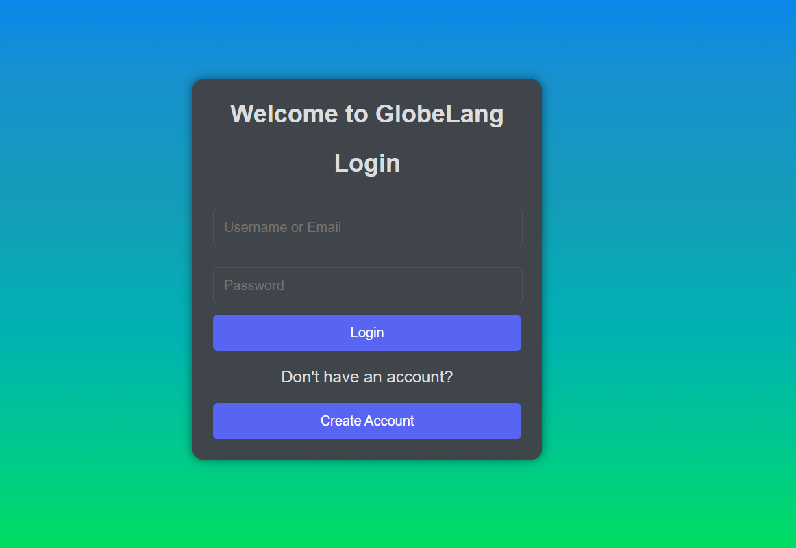Click the word GlobeLang in the title

click(440, 114)
